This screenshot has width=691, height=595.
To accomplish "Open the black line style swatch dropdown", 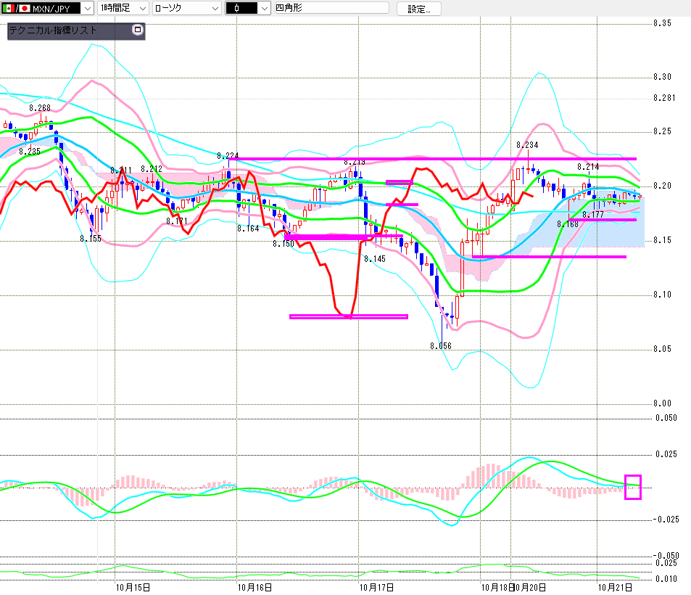I will (259, 9).
